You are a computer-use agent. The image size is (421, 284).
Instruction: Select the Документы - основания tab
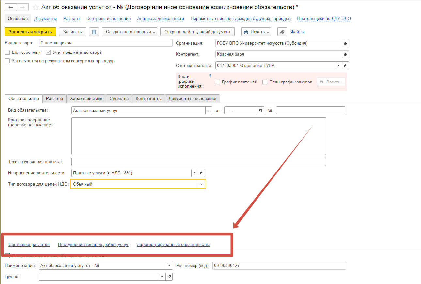point(192,98)
